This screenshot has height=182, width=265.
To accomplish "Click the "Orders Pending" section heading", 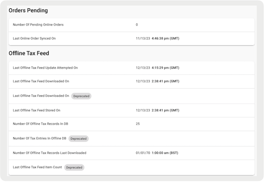I will click(28, 11).
